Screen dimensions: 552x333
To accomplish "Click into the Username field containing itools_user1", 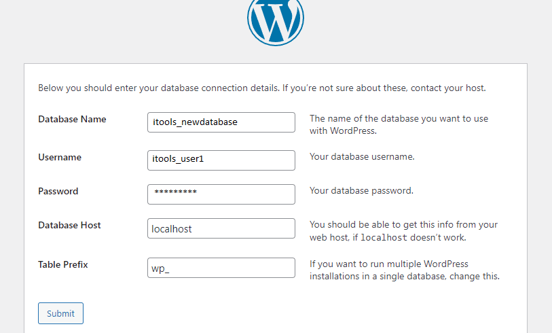I will [221, 160].
